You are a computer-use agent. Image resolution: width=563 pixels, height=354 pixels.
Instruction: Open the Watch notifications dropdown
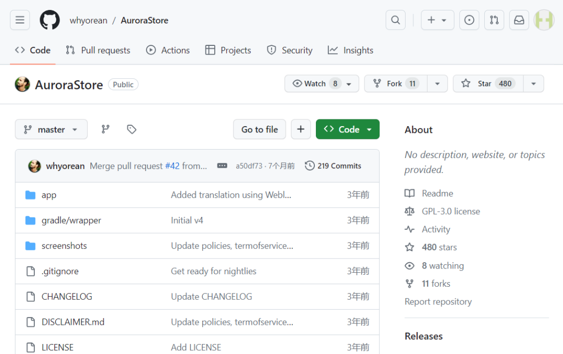pyautogui.click(x=322, y=83)
